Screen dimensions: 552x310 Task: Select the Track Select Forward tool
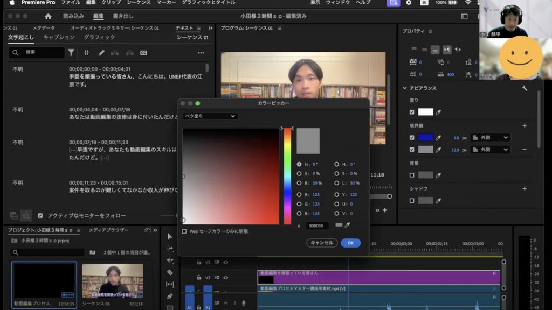[170, 249]
